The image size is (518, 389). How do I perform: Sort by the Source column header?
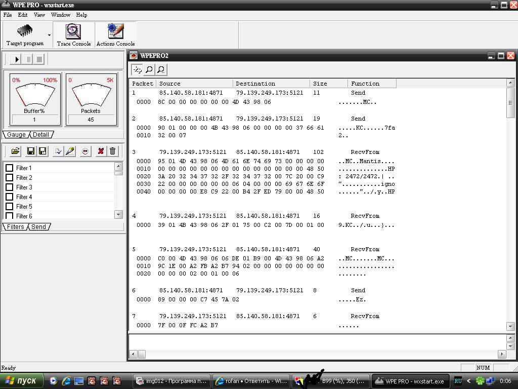tap(194, 84)
